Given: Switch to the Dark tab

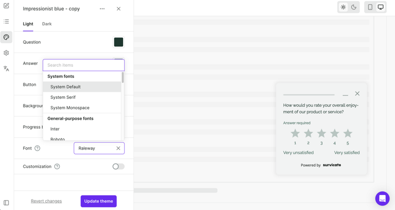Looking at the screenshot, I should click(47, 24).
